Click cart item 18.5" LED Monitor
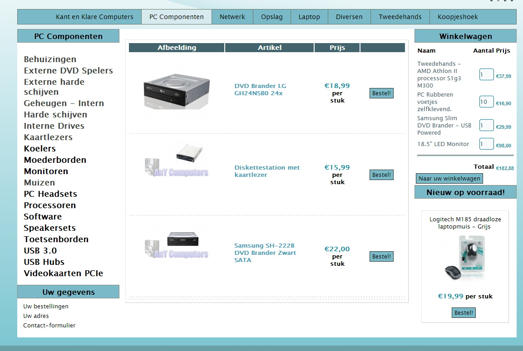Image resolution: width=523 pixels, height=351 pixels. tap(443, 144)
